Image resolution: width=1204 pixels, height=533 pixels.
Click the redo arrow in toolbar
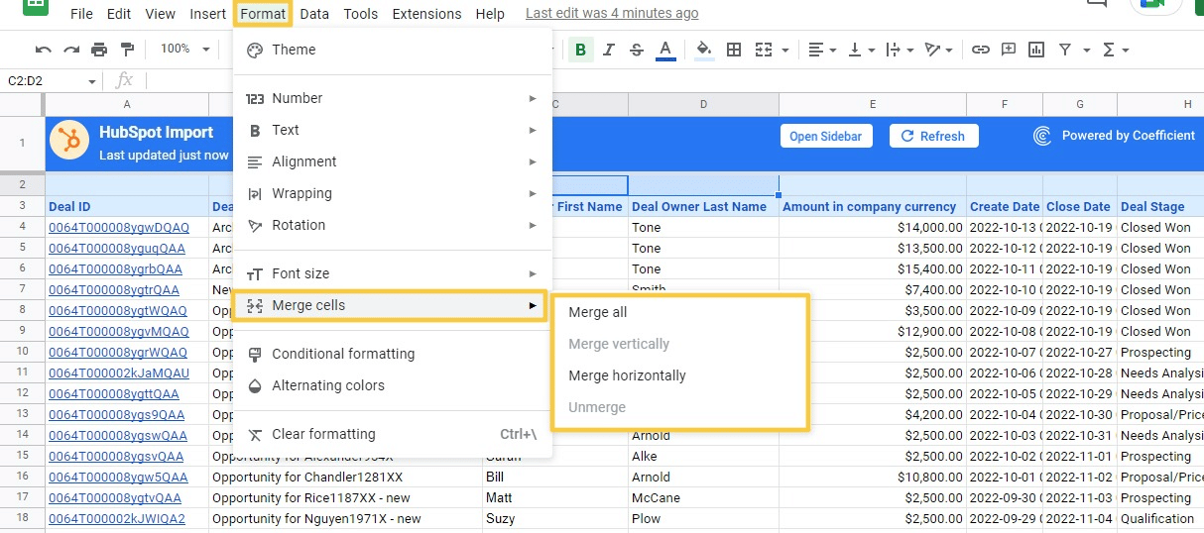click(x=70, y=50)
